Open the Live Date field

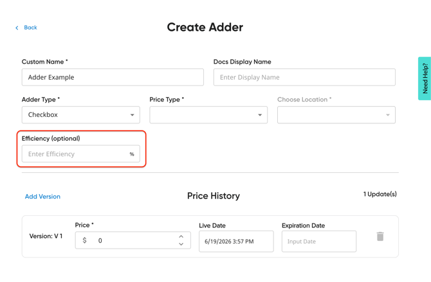point(236,242)
